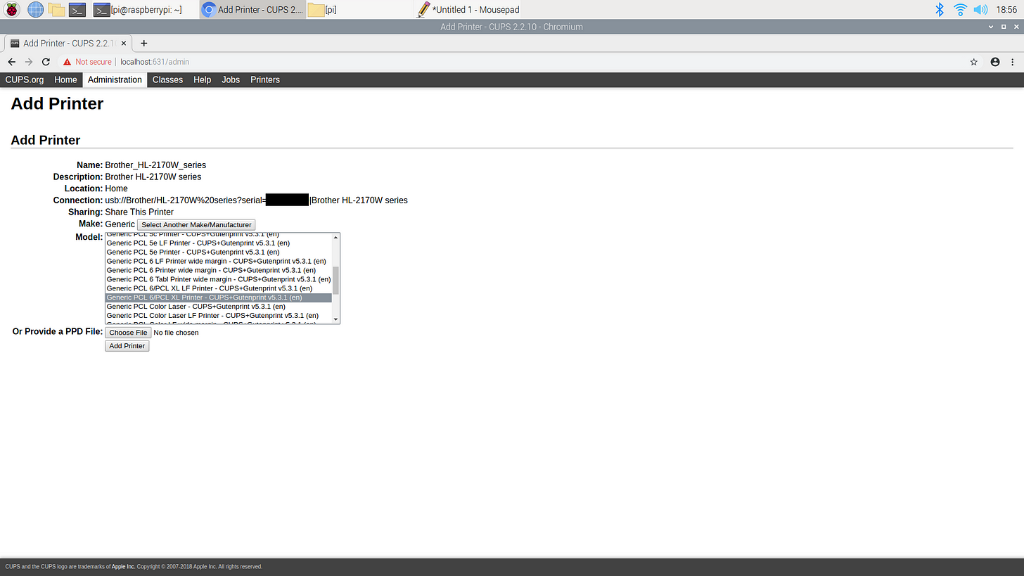The width and height of the screenshot is (1024, 576).
Task: Open the Jobs menu item
Action: click(231, 79)
